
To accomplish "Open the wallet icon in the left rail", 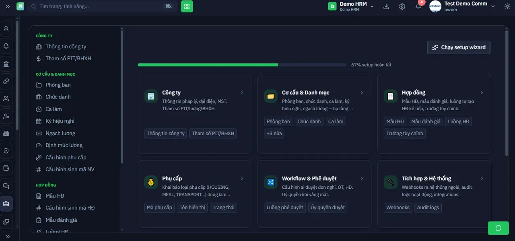I will coord(6,168).
